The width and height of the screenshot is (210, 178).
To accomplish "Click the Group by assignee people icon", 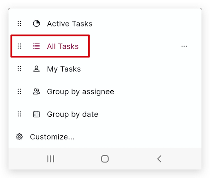I will click(37, 92).
